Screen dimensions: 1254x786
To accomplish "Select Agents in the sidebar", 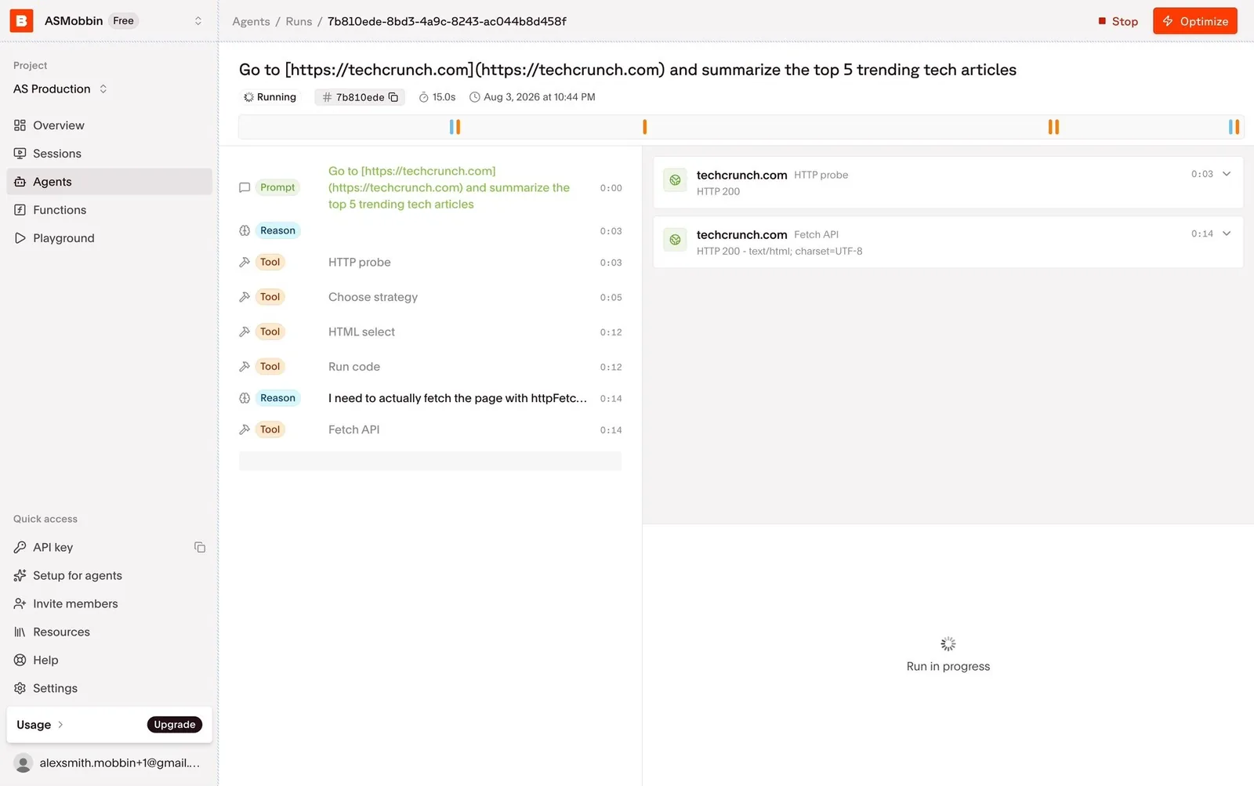I will [109, 182].
